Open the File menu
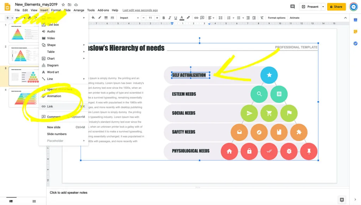The width and height of the screenshot is (361, 205). click(17, 10)
